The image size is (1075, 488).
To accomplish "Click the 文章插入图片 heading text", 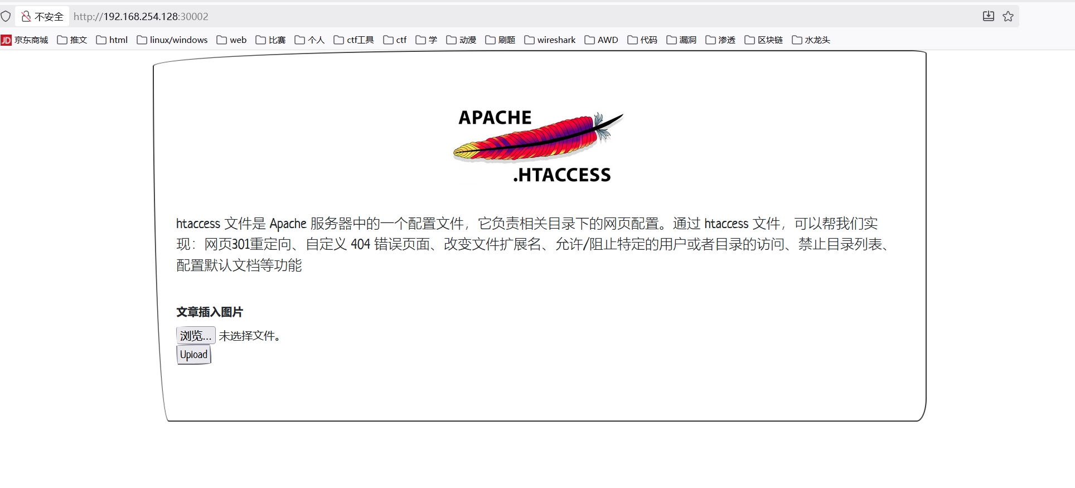I will pyautogui.click(x=210, y=312).
